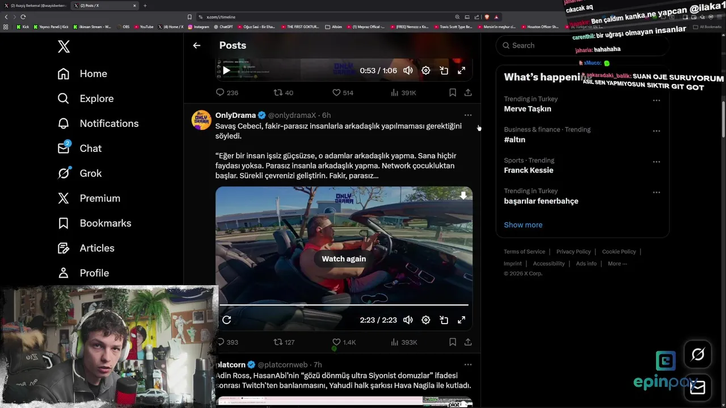The width and height of the screenshot is (726, 408).
Task: Open Chat in sidebar
Action: tap(79, 148)
